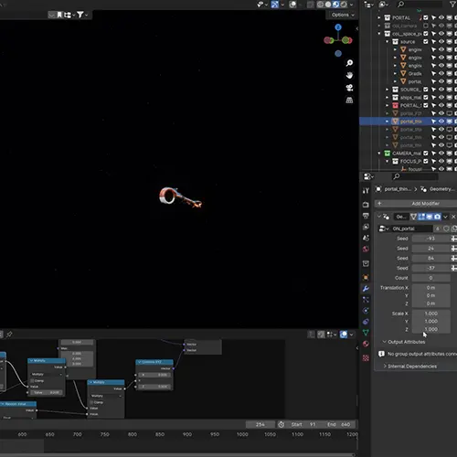Click the pan hand viewport gizmo

(349, 75)
